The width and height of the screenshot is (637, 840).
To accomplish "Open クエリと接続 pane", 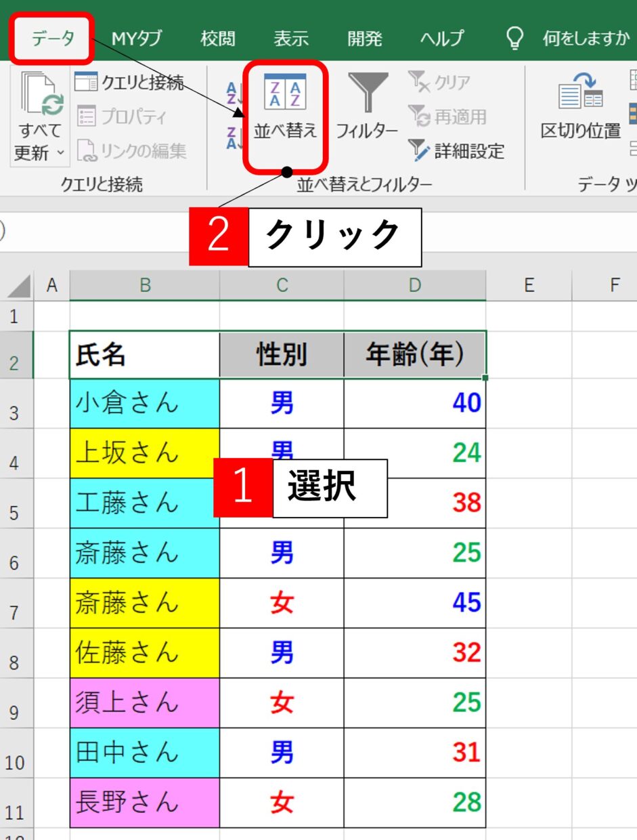I will tap(129, 83).
